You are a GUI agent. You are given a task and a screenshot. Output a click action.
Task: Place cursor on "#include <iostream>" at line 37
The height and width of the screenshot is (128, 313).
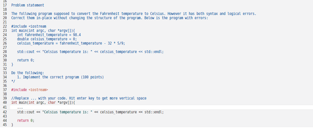tap(30, 90)
